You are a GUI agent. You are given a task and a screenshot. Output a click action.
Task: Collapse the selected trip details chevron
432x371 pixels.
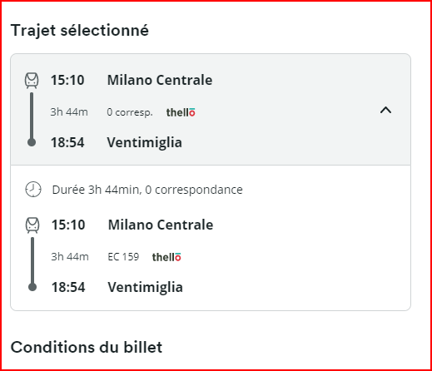coord(385,111)
